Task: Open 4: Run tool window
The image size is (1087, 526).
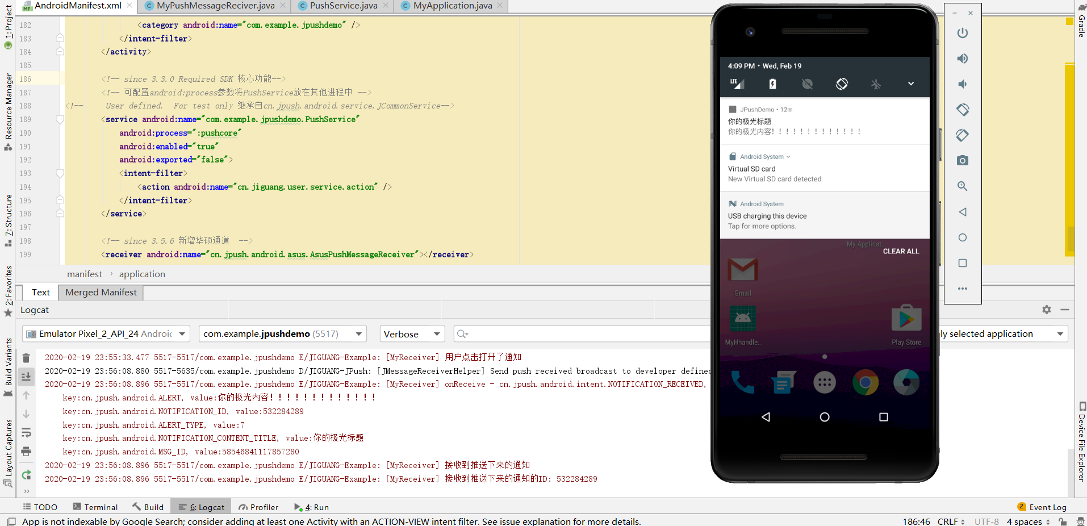Action: pyautogui.click(x=311, y=507)
